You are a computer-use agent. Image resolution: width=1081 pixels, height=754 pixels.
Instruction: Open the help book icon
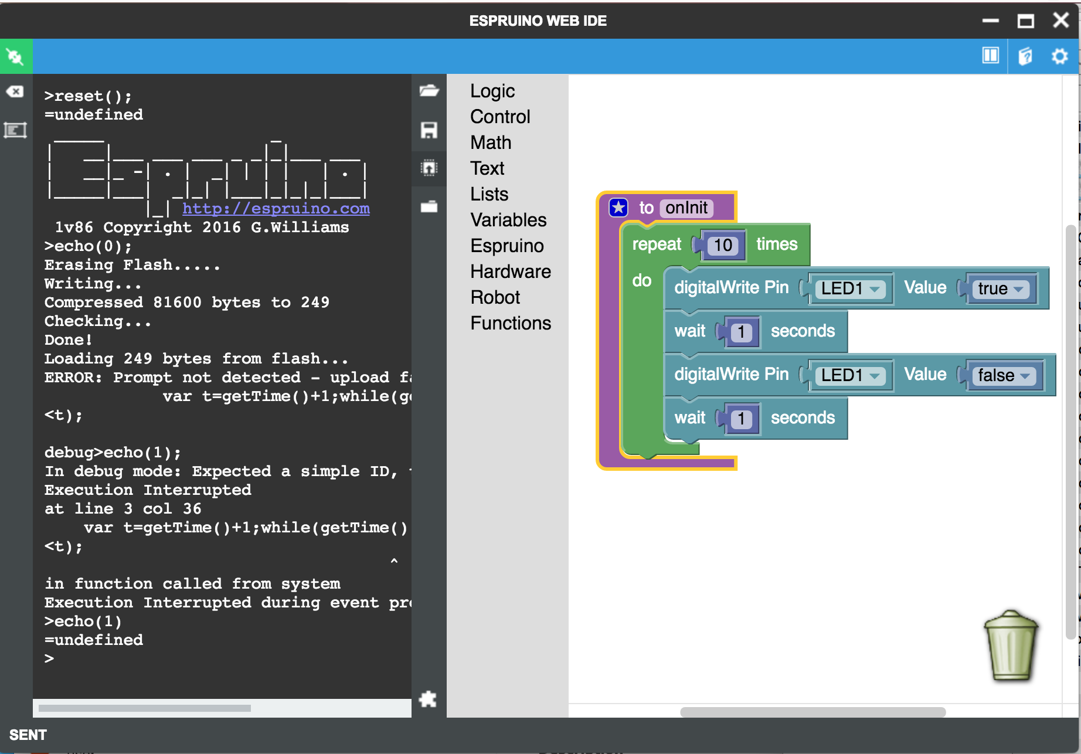tap(1025, 56)
